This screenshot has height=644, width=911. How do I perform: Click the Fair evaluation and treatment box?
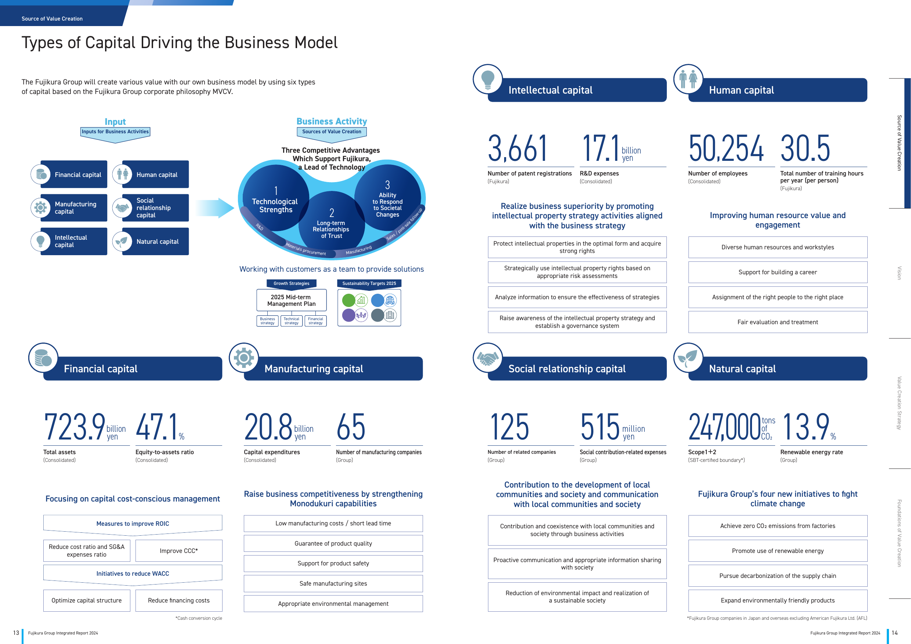pyautogui.click(x=777, y=322)
